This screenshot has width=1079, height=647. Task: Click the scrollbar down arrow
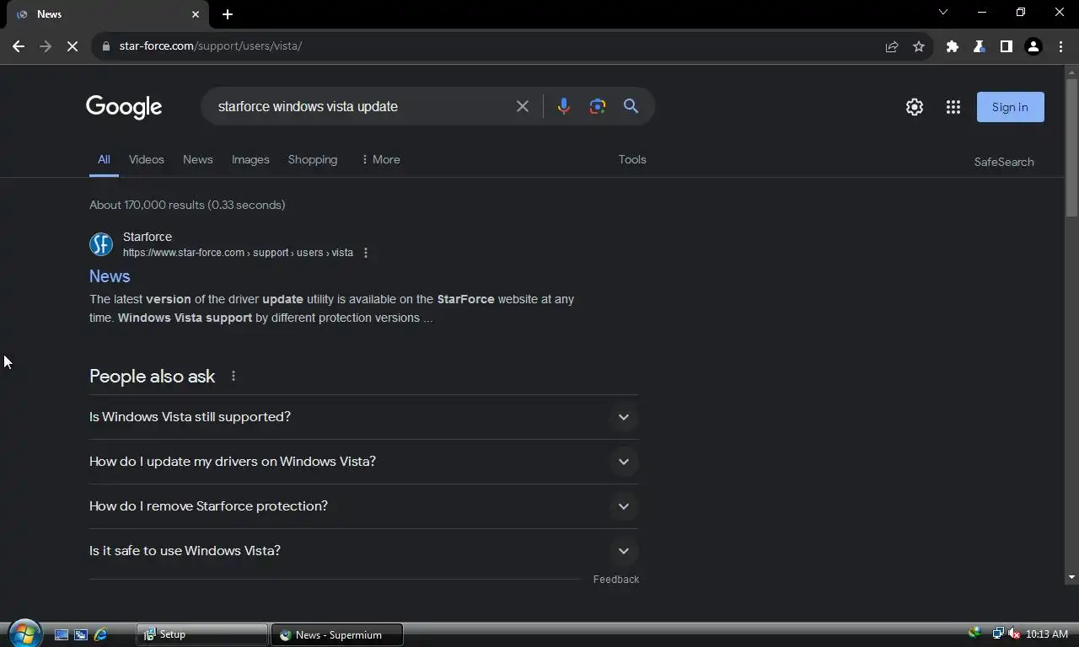click(1071, 577)
